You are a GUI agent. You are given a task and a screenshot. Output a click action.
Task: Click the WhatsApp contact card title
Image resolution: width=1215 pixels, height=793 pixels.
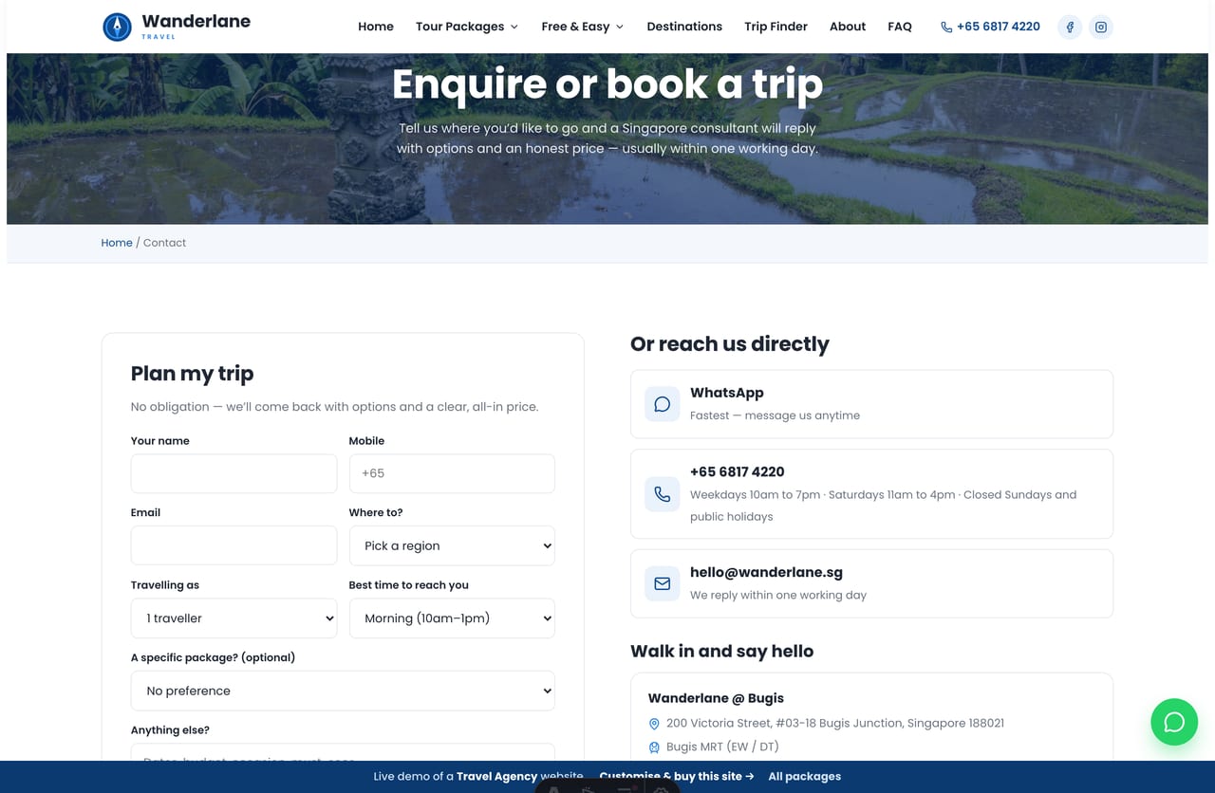(x=727, y=393)
